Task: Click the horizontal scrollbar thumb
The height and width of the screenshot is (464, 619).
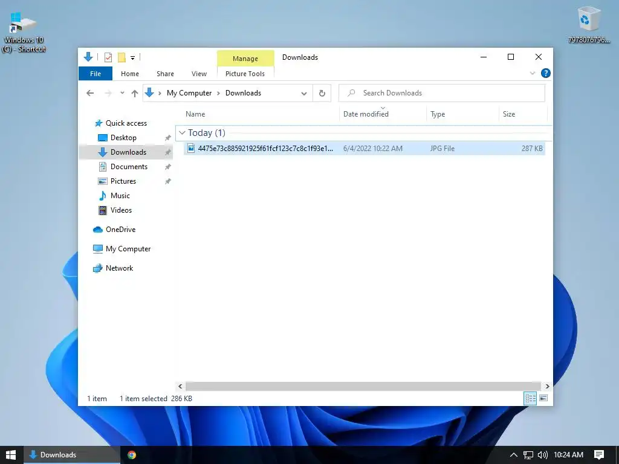Action: pos(363,386)
